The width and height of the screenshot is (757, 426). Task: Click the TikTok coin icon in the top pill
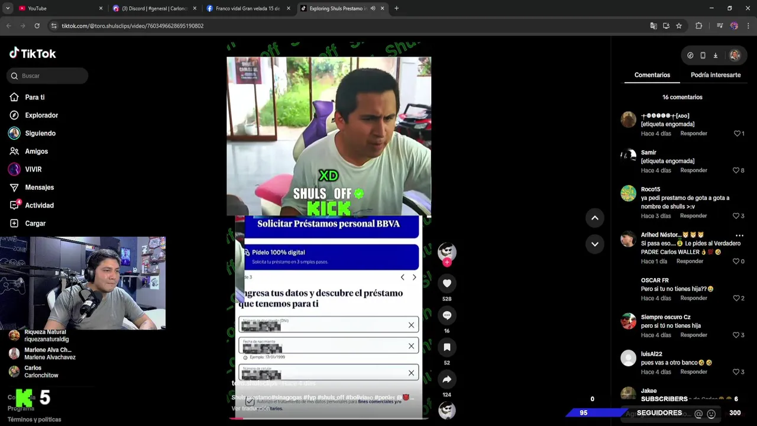click(x=690, y=55)
